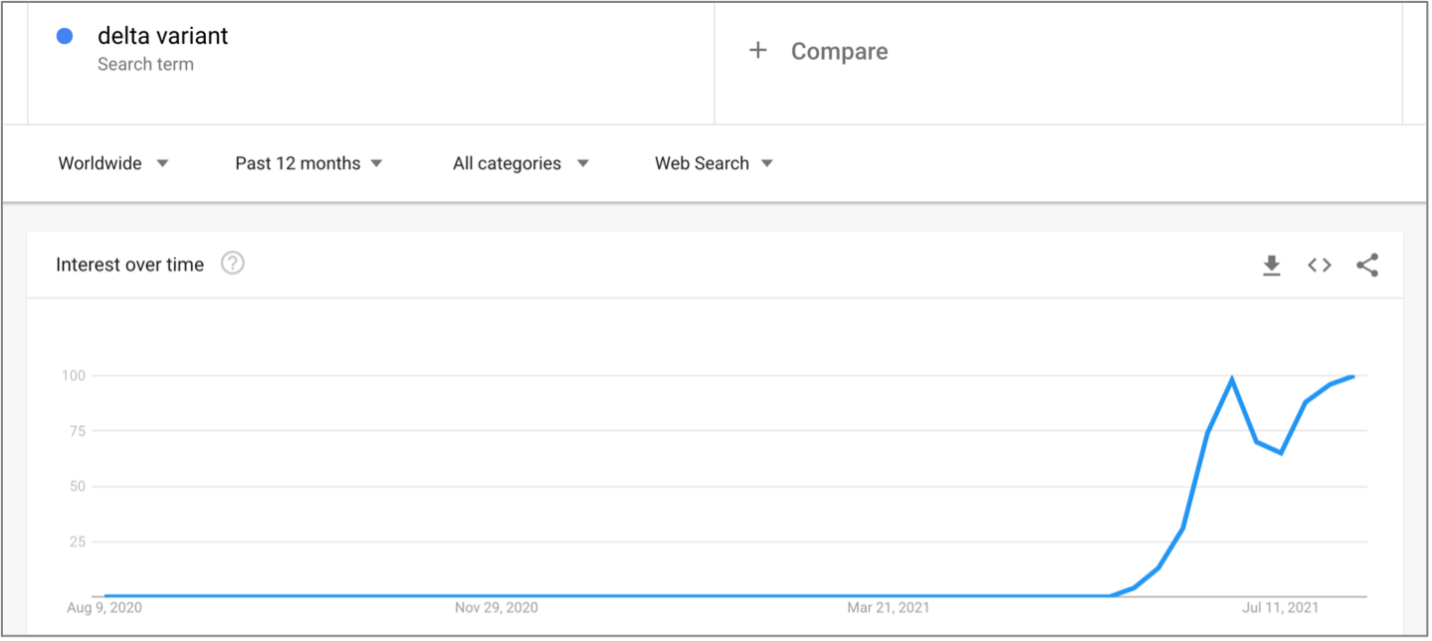The height and width of the screenshot is (641, 1432).
Task: Select the blue dot beside delta variant
Action: pos(65,37)
